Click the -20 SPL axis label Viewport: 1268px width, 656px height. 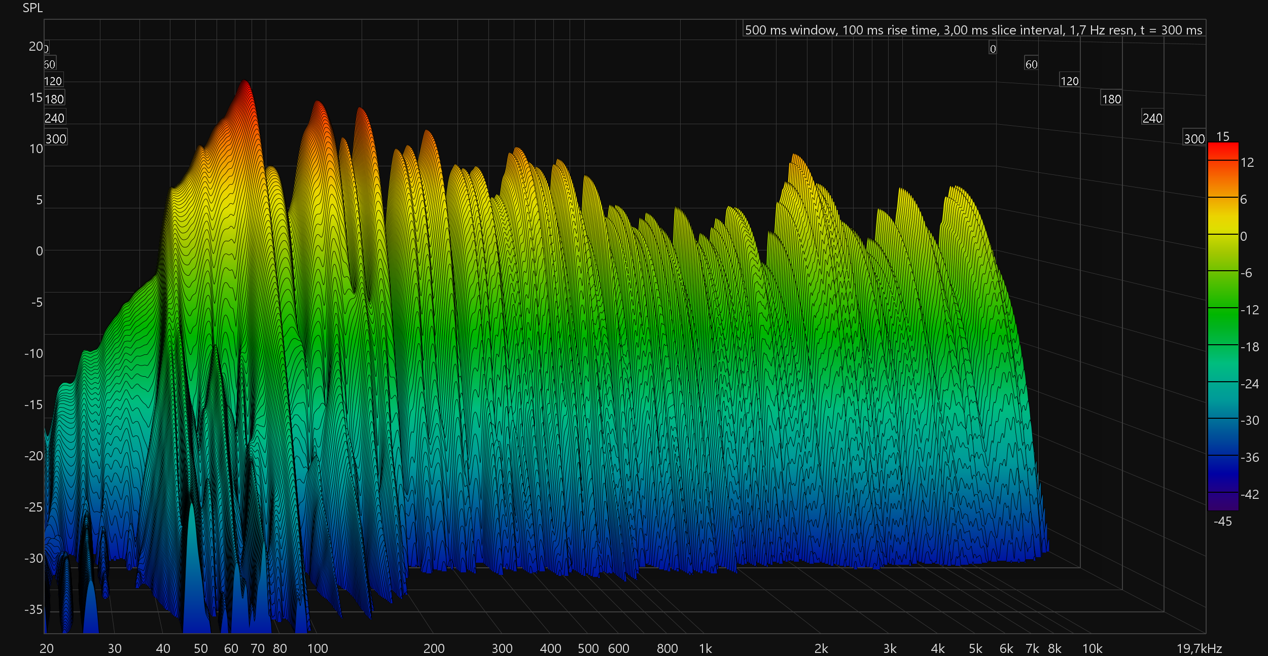click(x=33, y=456)
